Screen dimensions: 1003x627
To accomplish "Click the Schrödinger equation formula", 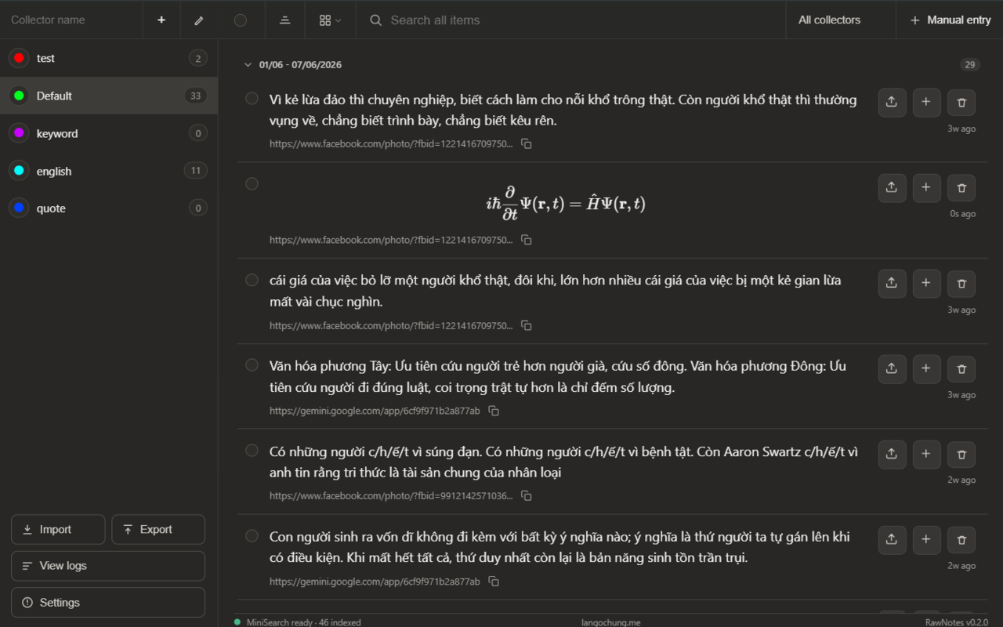I will tap(566, 204).
